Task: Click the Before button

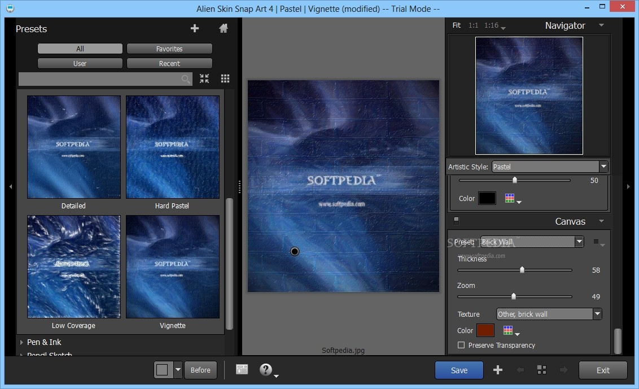Action: pyautogui.click(x=200, y=370)
